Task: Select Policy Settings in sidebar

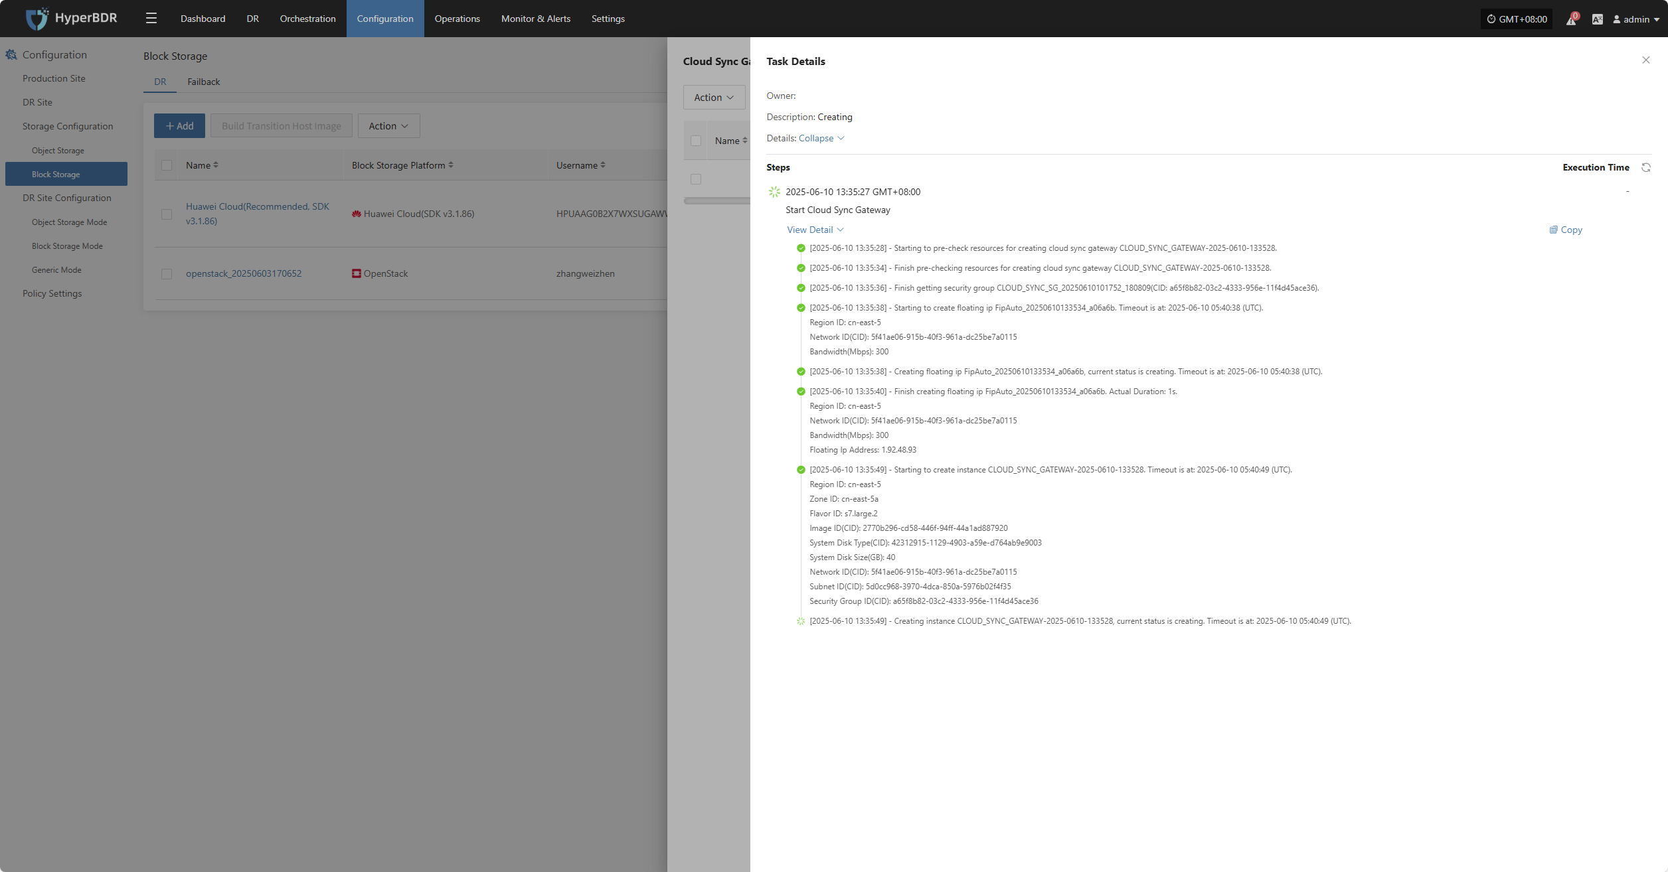Action: pos(52,293)
